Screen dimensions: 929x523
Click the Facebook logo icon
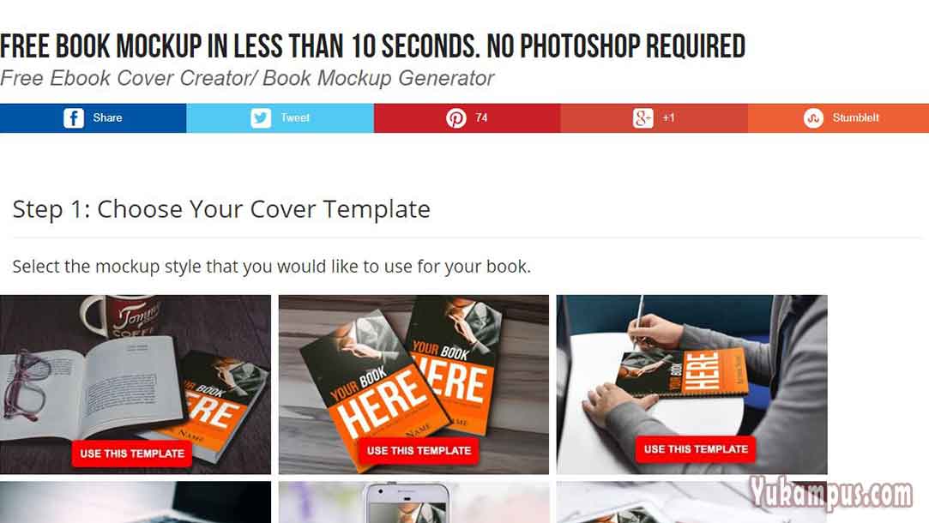[74, 117]
